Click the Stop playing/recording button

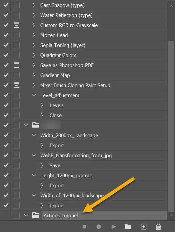tap(84, 227)
